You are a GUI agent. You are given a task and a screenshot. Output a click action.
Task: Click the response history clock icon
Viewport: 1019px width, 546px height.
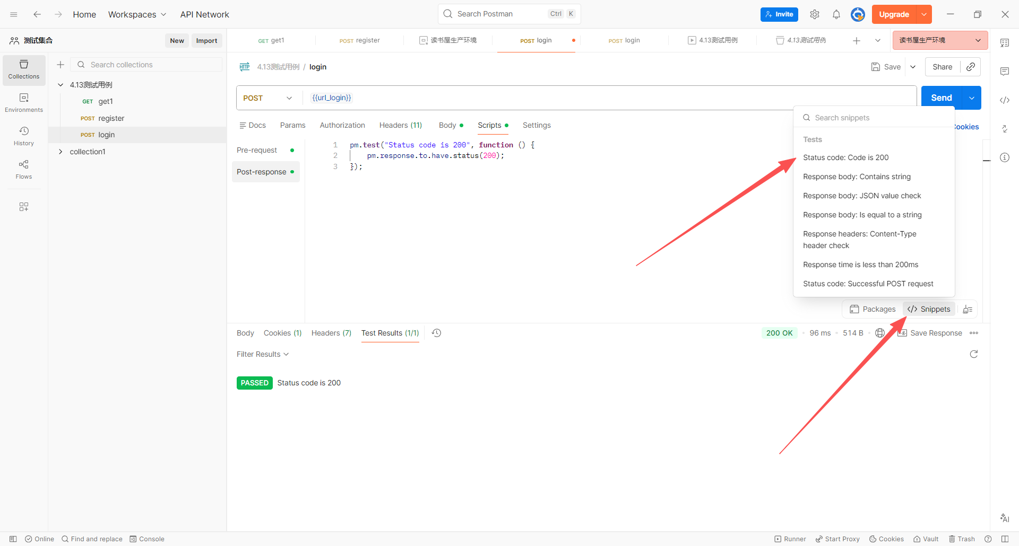[x=437, y=333]
